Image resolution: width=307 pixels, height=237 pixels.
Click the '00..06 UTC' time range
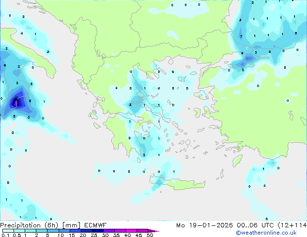pyautogui.click(x=255, y=225)
